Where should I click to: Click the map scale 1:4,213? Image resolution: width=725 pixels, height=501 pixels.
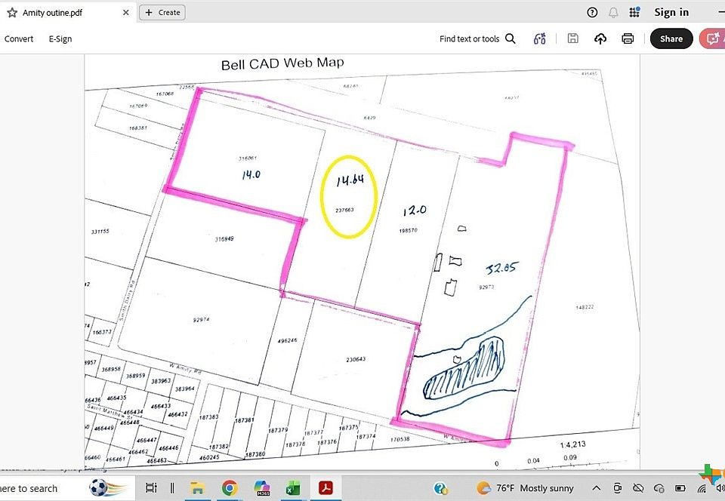pyautogui.click(x=573, y=444)
